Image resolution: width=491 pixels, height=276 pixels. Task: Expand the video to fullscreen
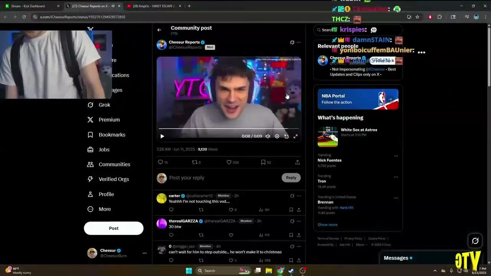pos(295,136)
